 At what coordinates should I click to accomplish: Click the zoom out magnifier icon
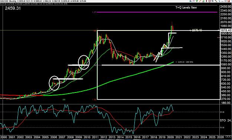[209, 1]
